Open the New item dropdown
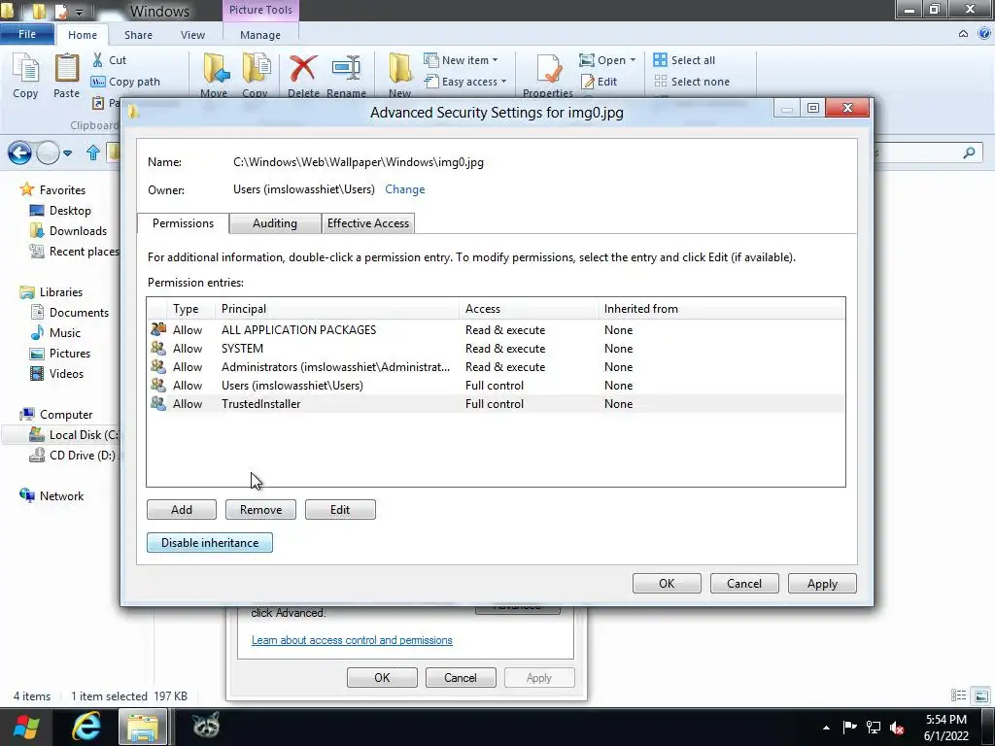 [x=462, y=60]
